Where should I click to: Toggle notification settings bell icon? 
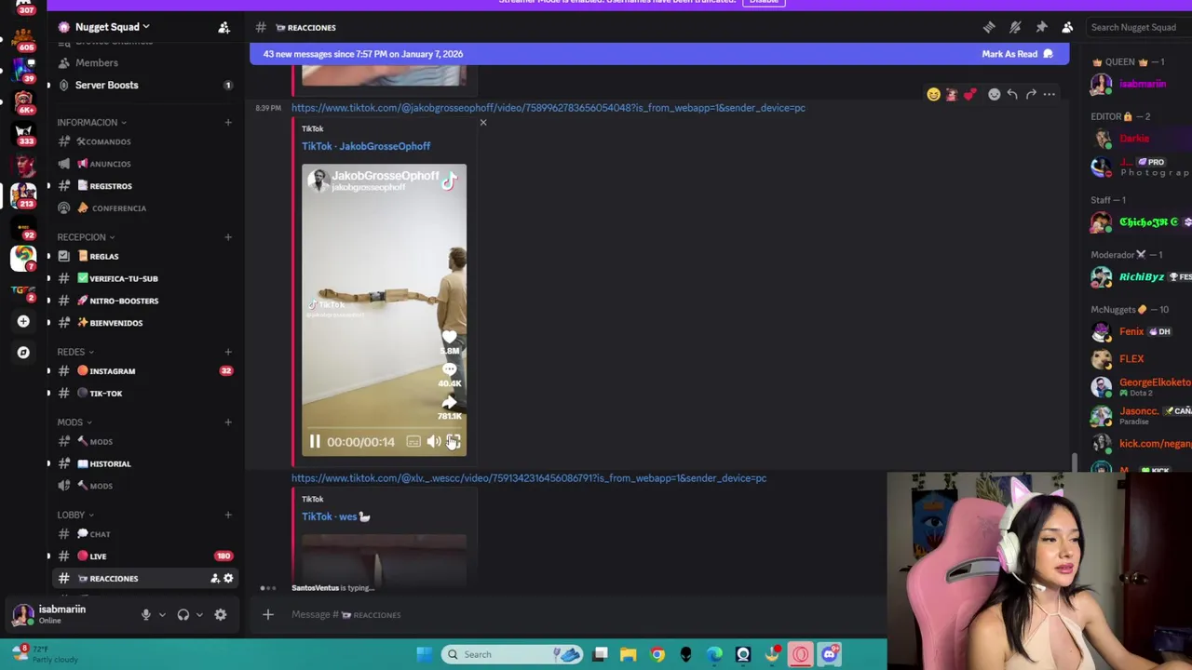pos(1015,27)
